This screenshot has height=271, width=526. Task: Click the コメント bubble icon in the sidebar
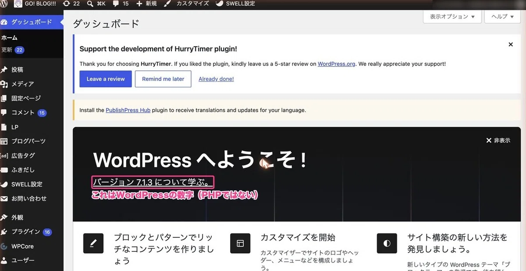click(4, 112)
